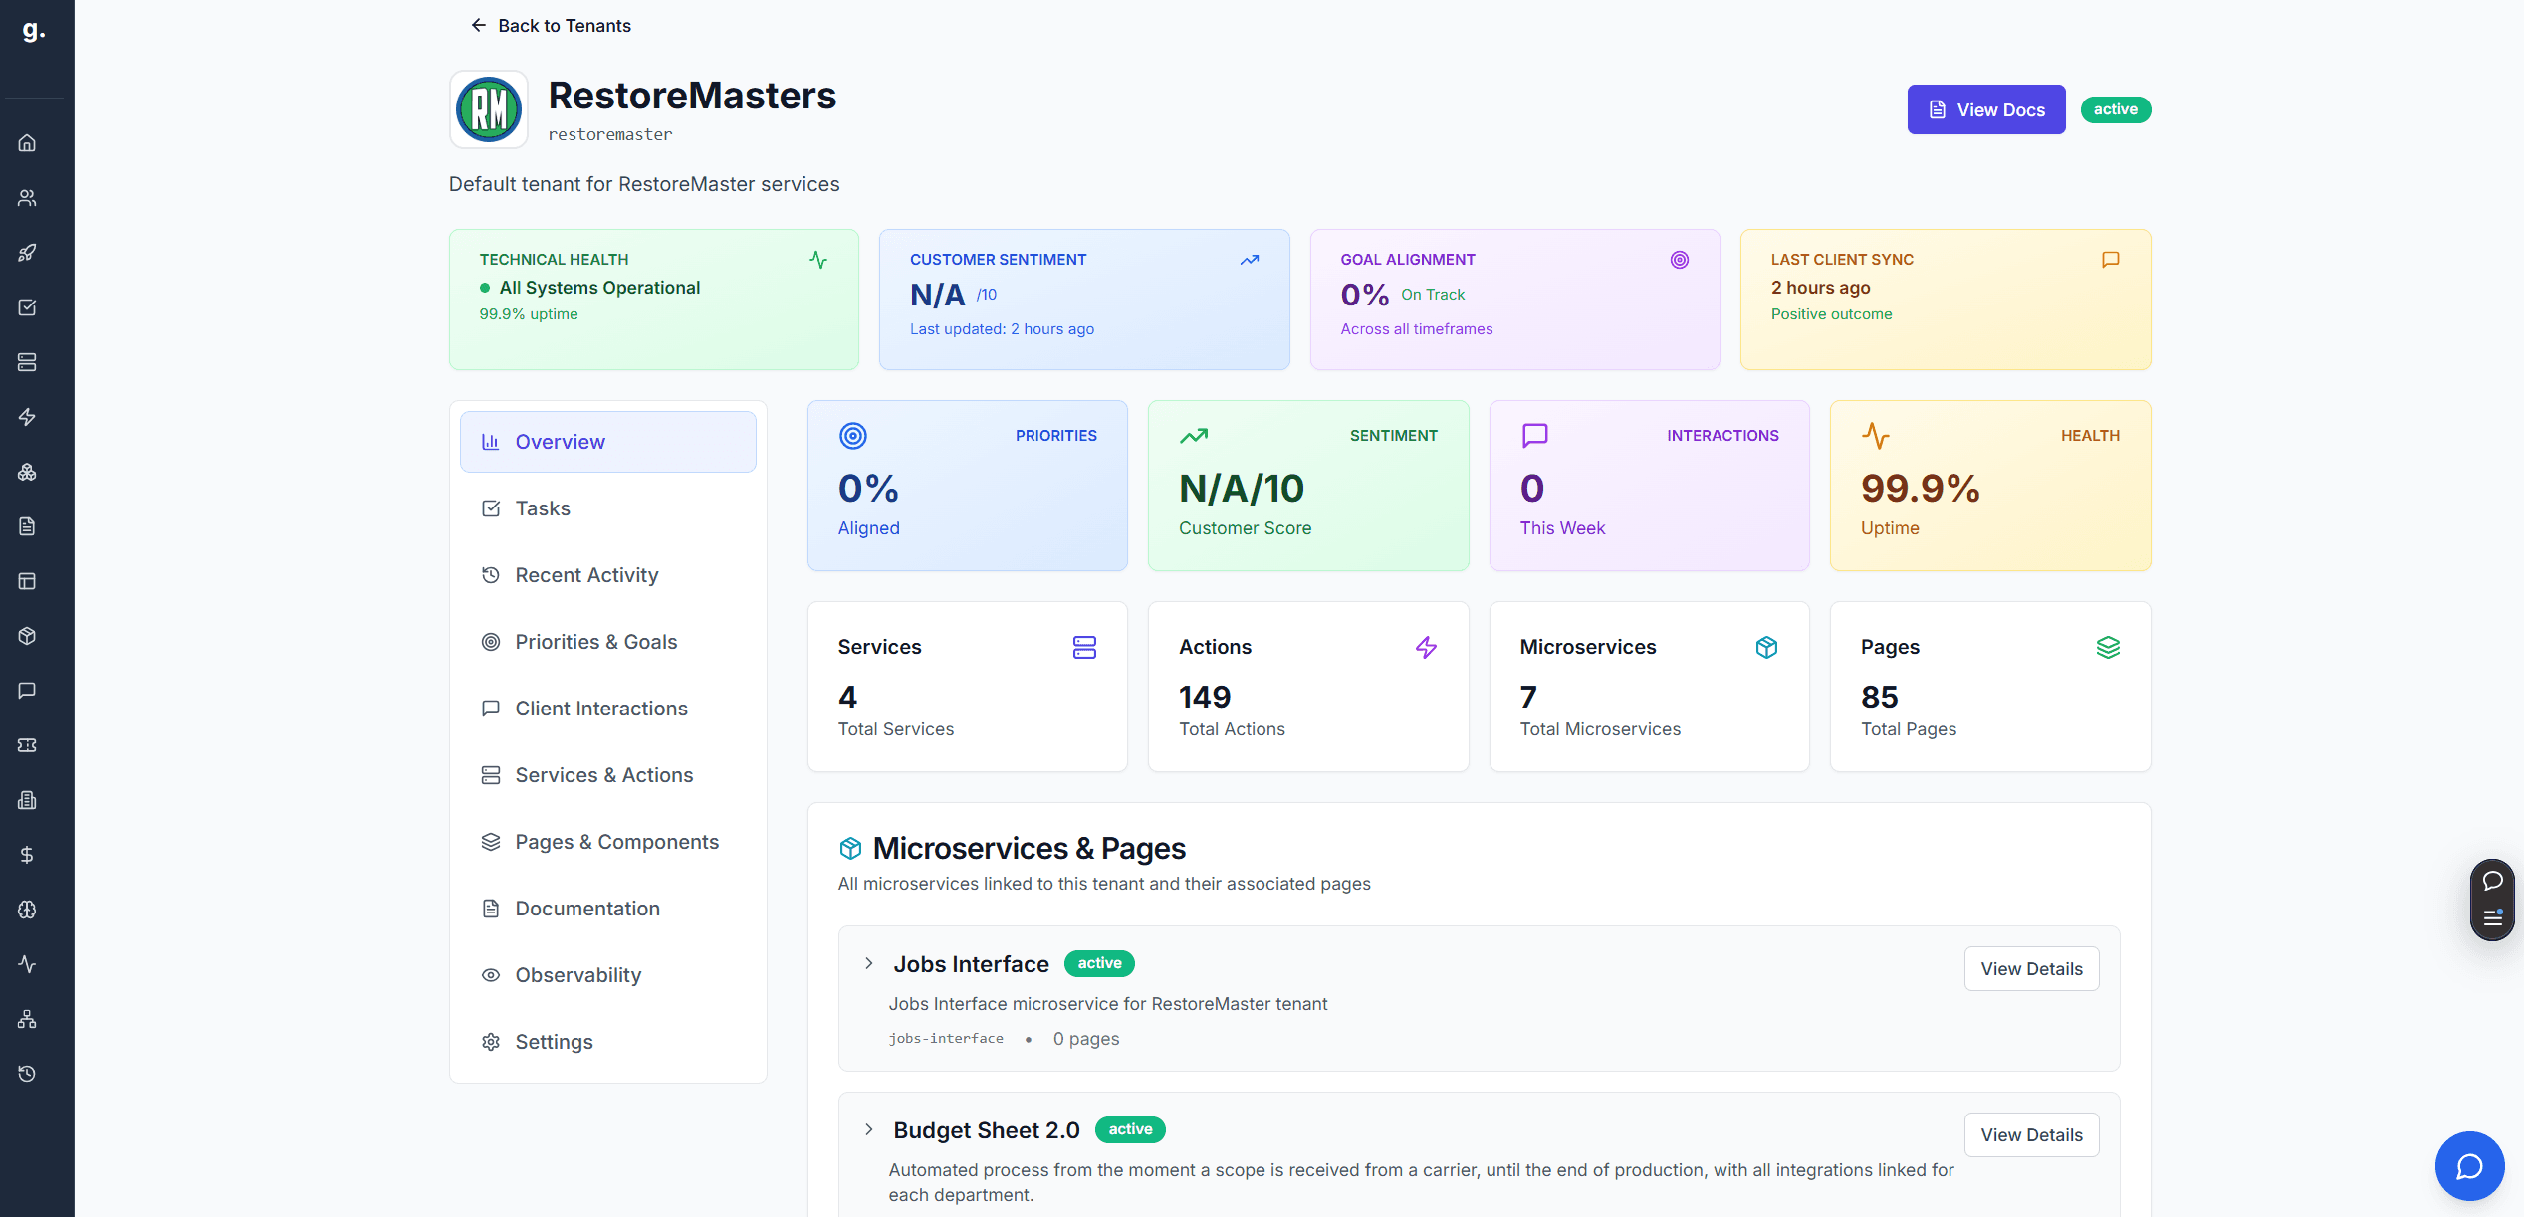Expand the Jobs Interface microservice row
The width and height of the screenshot is (2524, 1217).
(867, 963)
